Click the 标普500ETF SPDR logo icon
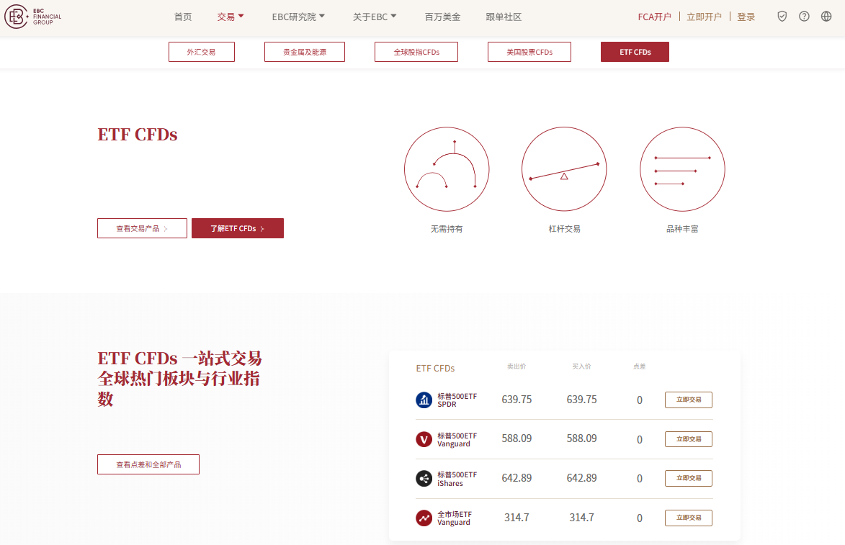The image size is (845, 545). (424, 400)
